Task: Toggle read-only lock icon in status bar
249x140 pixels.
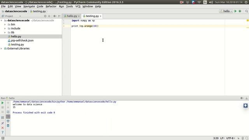Action: (238, 138)
